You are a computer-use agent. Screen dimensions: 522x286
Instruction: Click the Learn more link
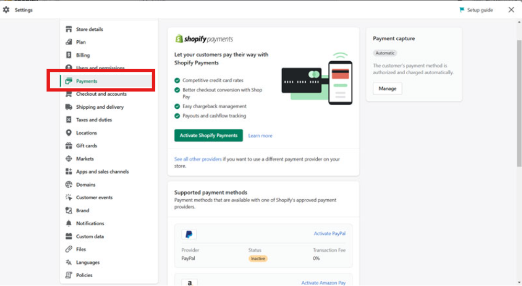(260, 136)
